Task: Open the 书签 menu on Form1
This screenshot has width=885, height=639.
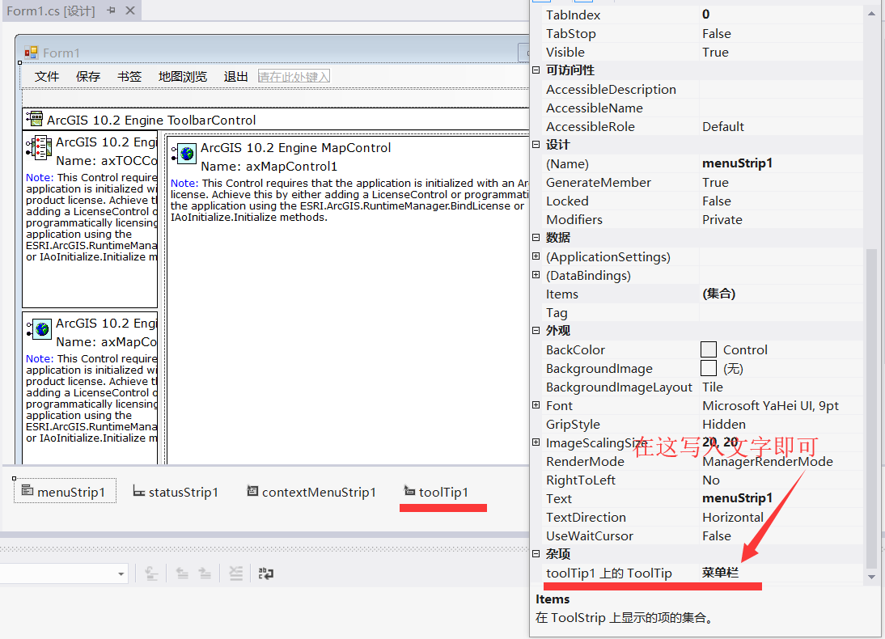Action: coord(129,76)
